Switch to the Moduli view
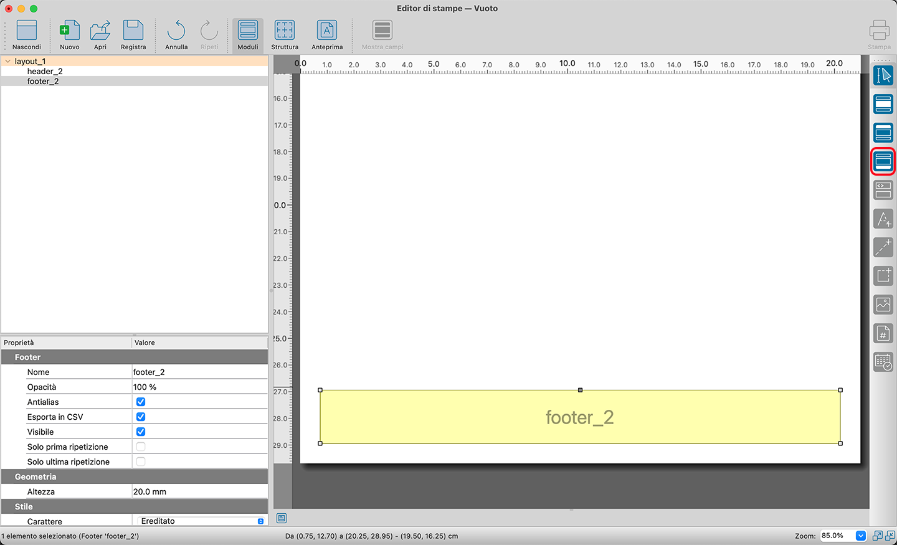 point(247,36)
